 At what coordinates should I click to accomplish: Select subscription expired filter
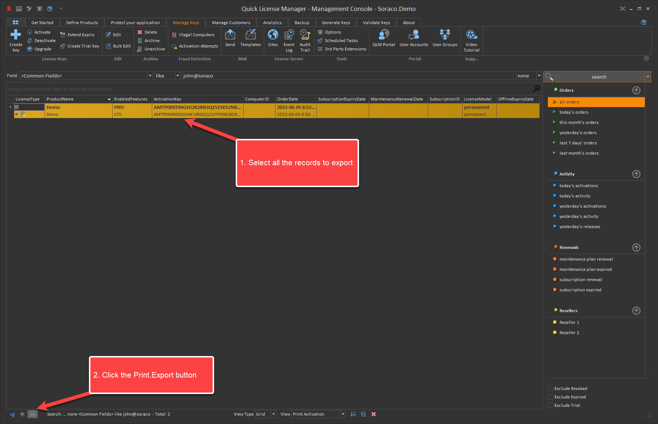pos(580,290)
